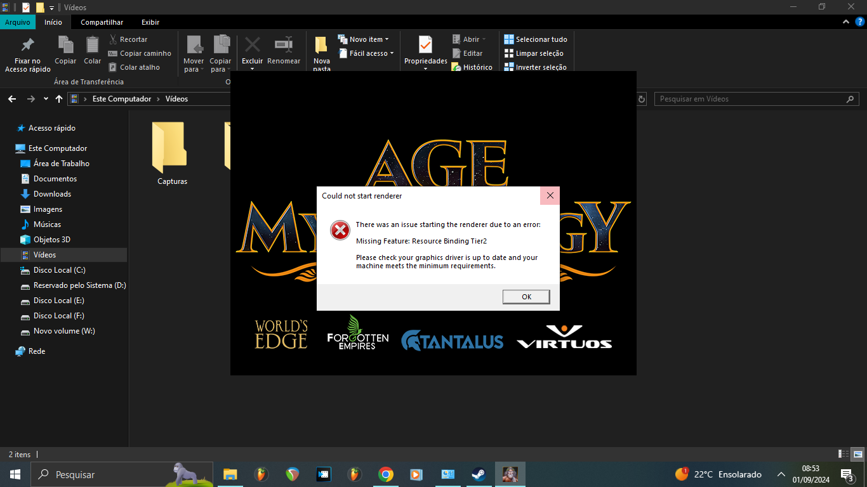Screen dimensions: 867x487
Task: Switch to the Compartilhar ribbon tab
Action: (x=102, y=22)
